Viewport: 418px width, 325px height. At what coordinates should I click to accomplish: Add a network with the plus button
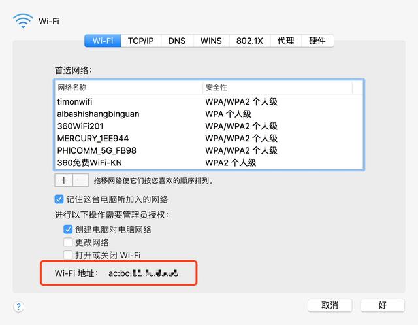pos(63,180)
